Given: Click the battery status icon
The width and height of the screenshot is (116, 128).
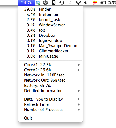Looking at the screenshot, I should tap(103, 3).
